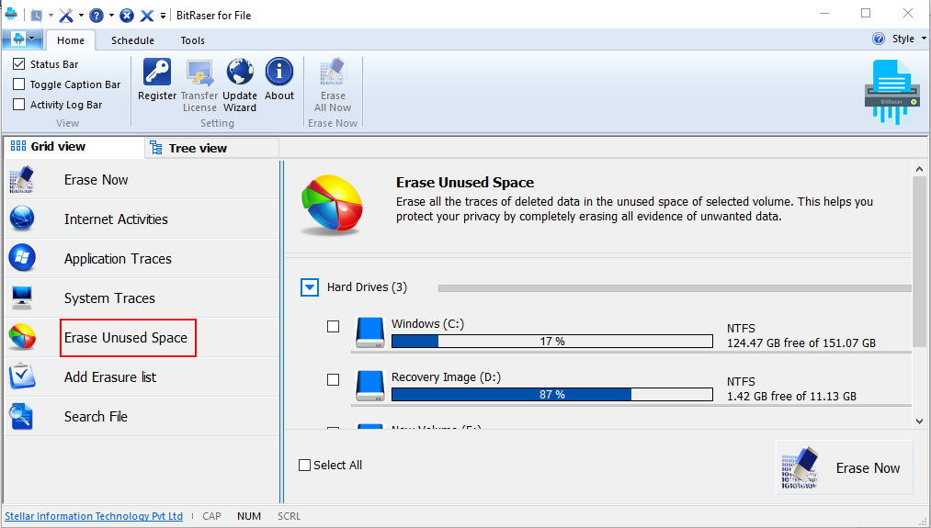Click the circled X stop icon in title toolbar
Screen dimensions: 931x528
click(127, 16)
